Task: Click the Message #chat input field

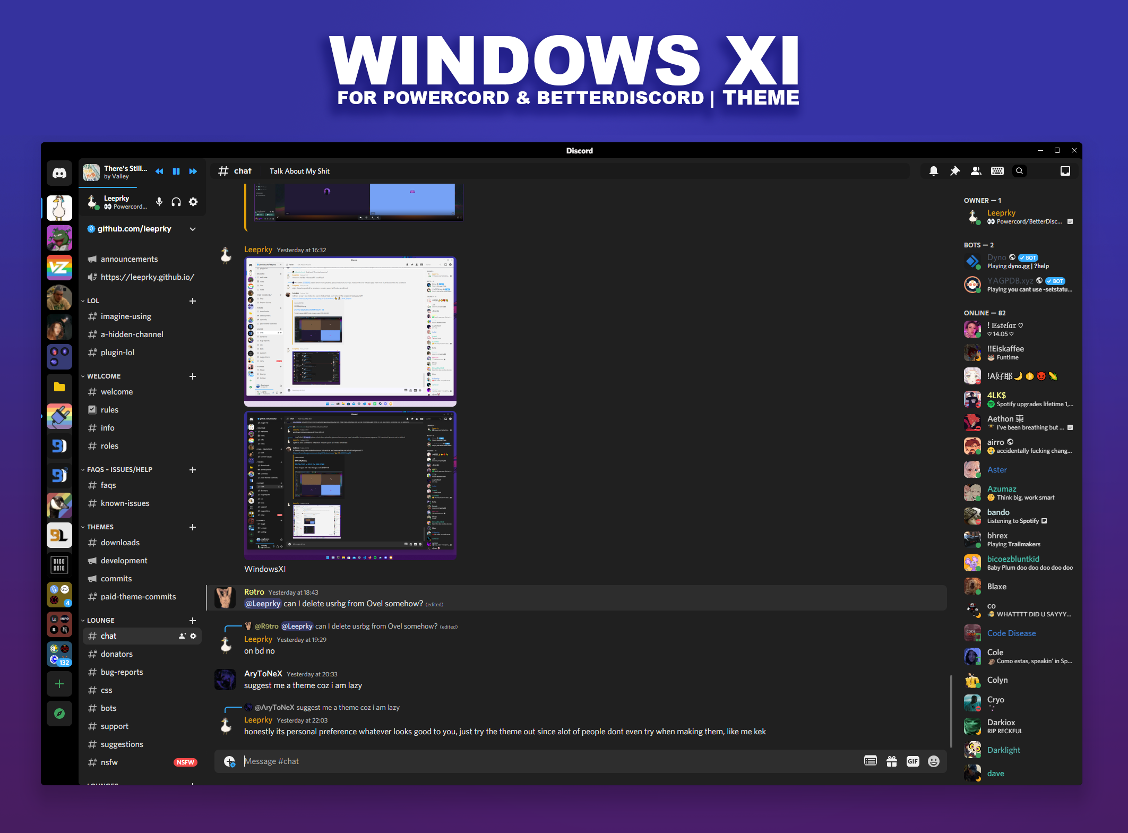Action: pos(531,761)
